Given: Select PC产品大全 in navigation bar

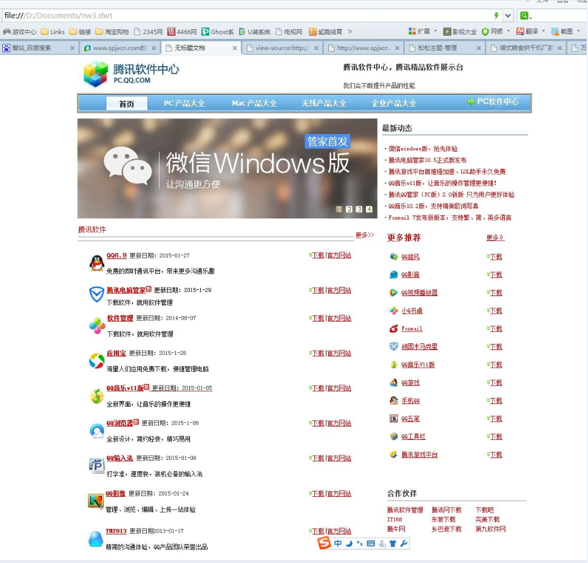Looking at the screenshot, I should [184, 104].
